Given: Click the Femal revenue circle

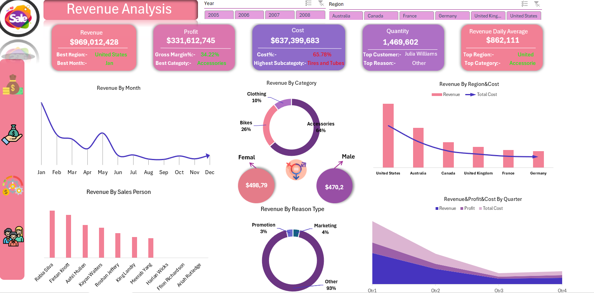Looking at the screenshot, I should click(256, 185).
